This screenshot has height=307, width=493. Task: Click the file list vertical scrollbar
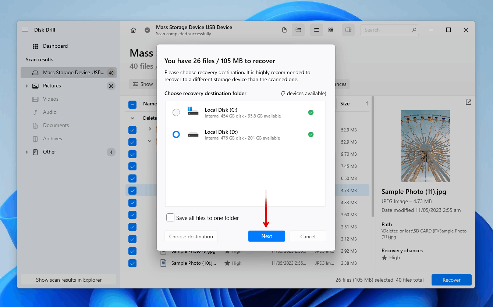click(x=373, y=156)
